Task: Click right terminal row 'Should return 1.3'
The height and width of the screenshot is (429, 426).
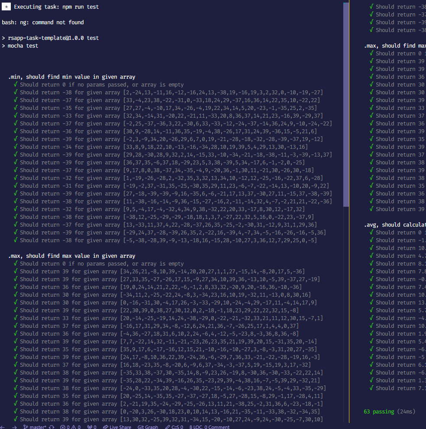Action: click(x=397, y=380)
